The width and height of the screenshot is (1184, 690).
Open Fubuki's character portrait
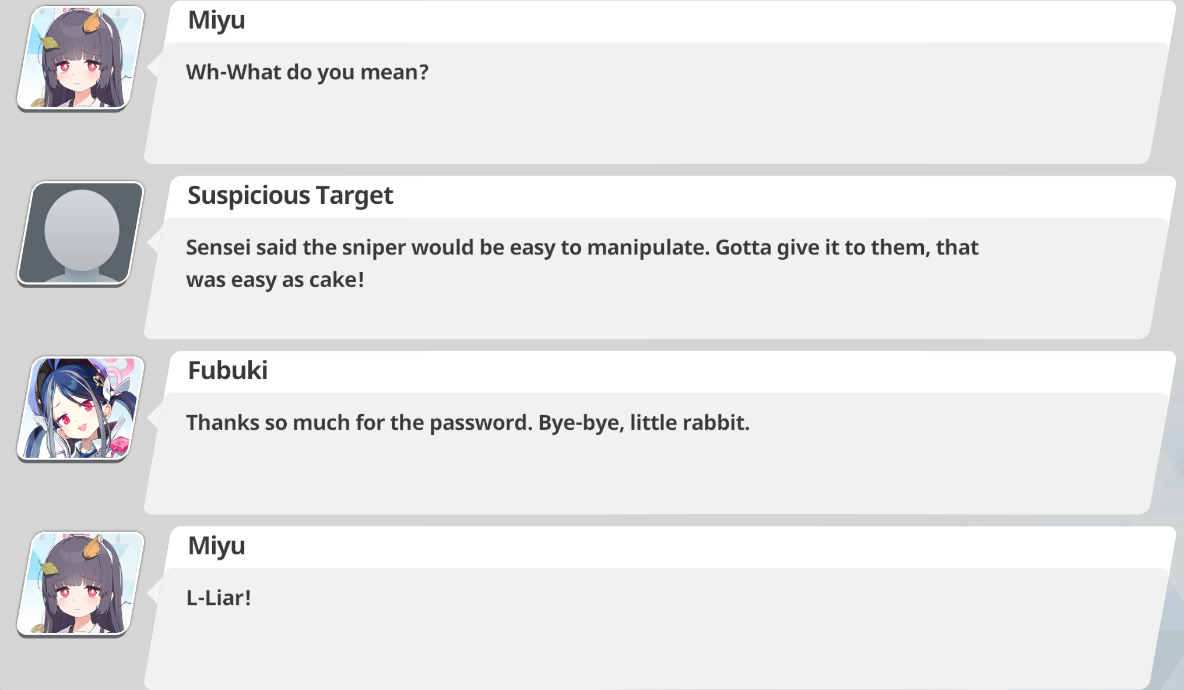pos(80,408)
